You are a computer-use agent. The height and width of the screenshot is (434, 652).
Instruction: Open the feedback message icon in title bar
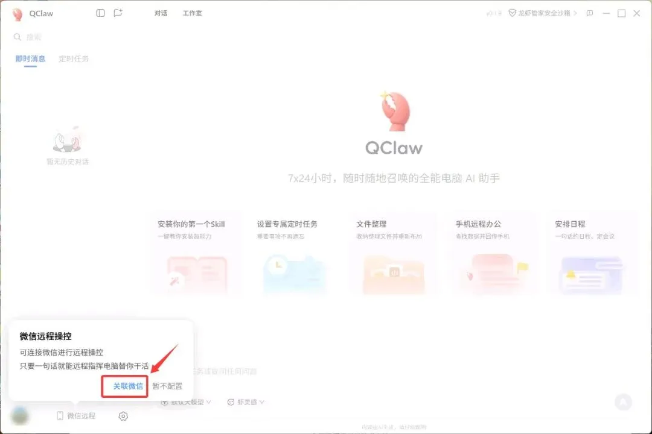click(x=590, y=13)
